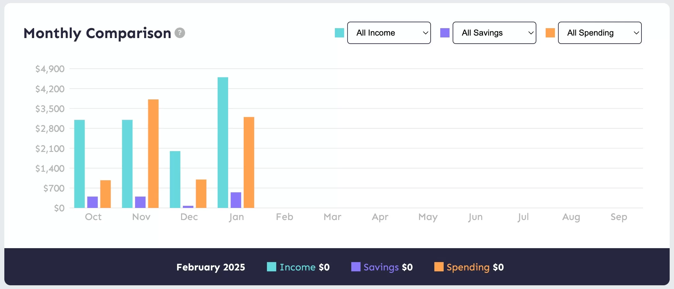Click the help question mark icon
Screen dimensions: 674x289
click(x=180, y=33)
